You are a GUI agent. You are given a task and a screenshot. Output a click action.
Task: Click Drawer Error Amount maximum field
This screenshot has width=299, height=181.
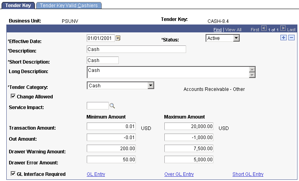[x=189, y=159]
